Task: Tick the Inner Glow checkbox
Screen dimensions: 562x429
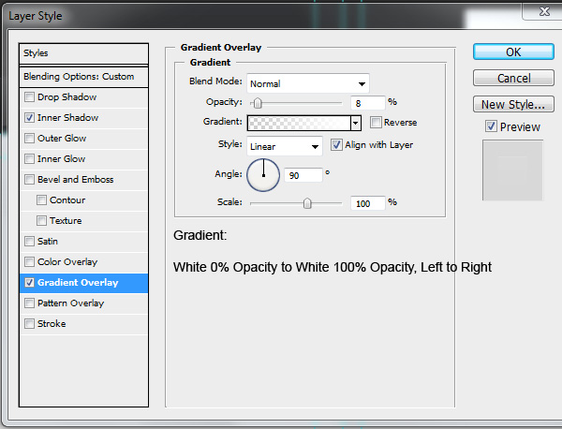Action: 29,159
